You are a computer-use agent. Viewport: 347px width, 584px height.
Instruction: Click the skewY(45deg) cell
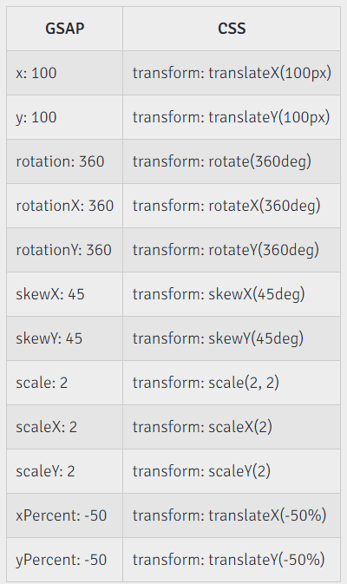232,339
